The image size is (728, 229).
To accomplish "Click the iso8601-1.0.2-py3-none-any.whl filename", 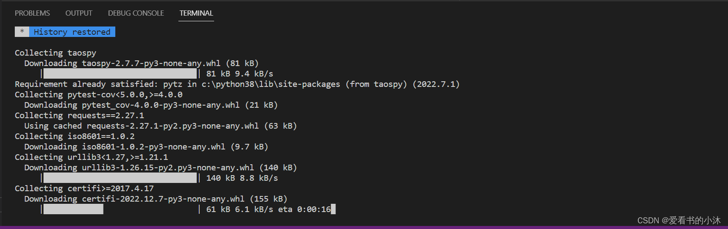I will point(154,146).
